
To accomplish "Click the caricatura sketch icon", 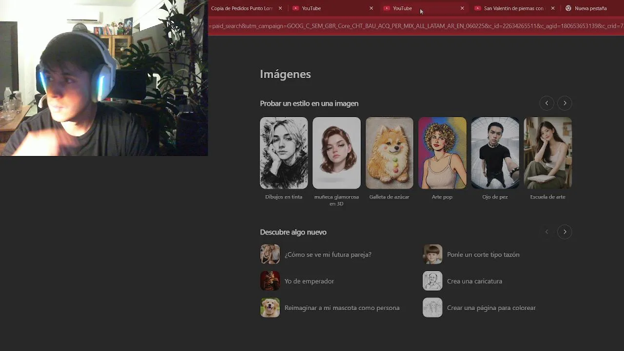I will pos(432,281).
